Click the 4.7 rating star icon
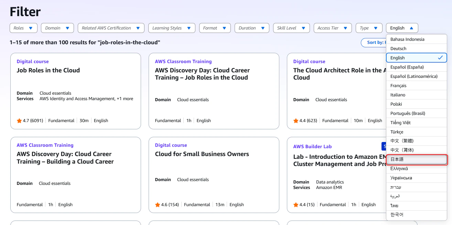The width and height of the screenshot is (452, 225). (x=19, y=121)
